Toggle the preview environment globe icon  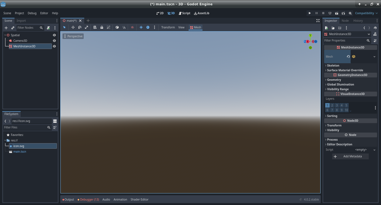point(148,27)
